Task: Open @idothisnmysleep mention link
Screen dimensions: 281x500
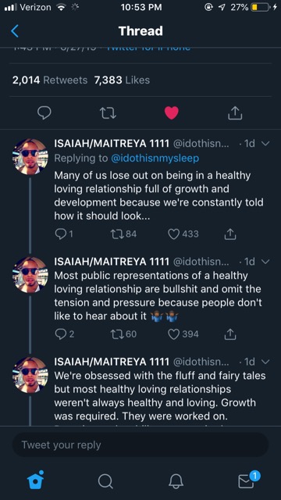Action: 155,158
